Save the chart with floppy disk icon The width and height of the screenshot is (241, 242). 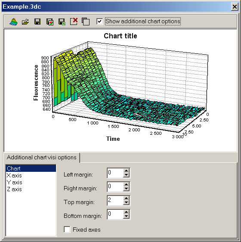click(x=37, y=22)
